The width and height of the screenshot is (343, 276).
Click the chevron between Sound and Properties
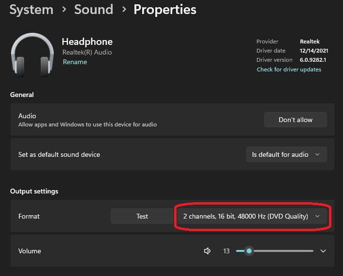pos(124,10)
